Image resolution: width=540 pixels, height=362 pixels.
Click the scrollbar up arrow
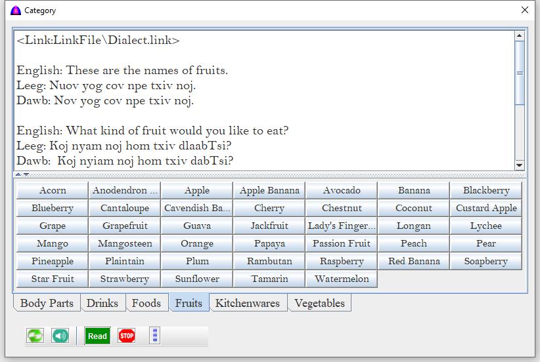tap(520, 36)
